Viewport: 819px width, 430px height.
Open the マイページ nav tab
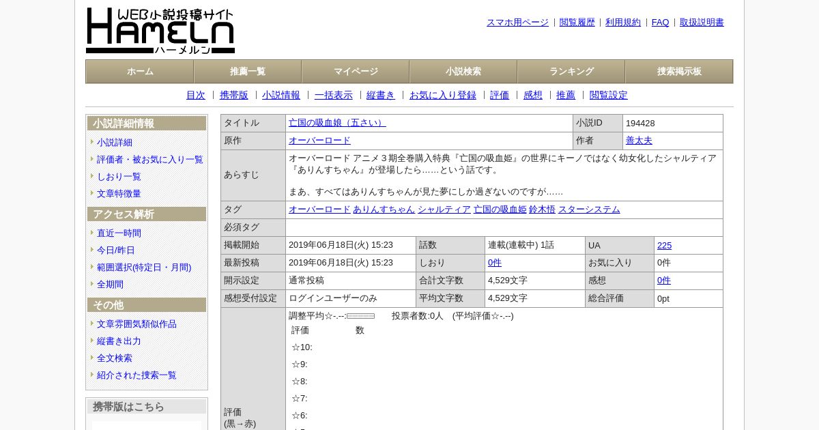356,72
